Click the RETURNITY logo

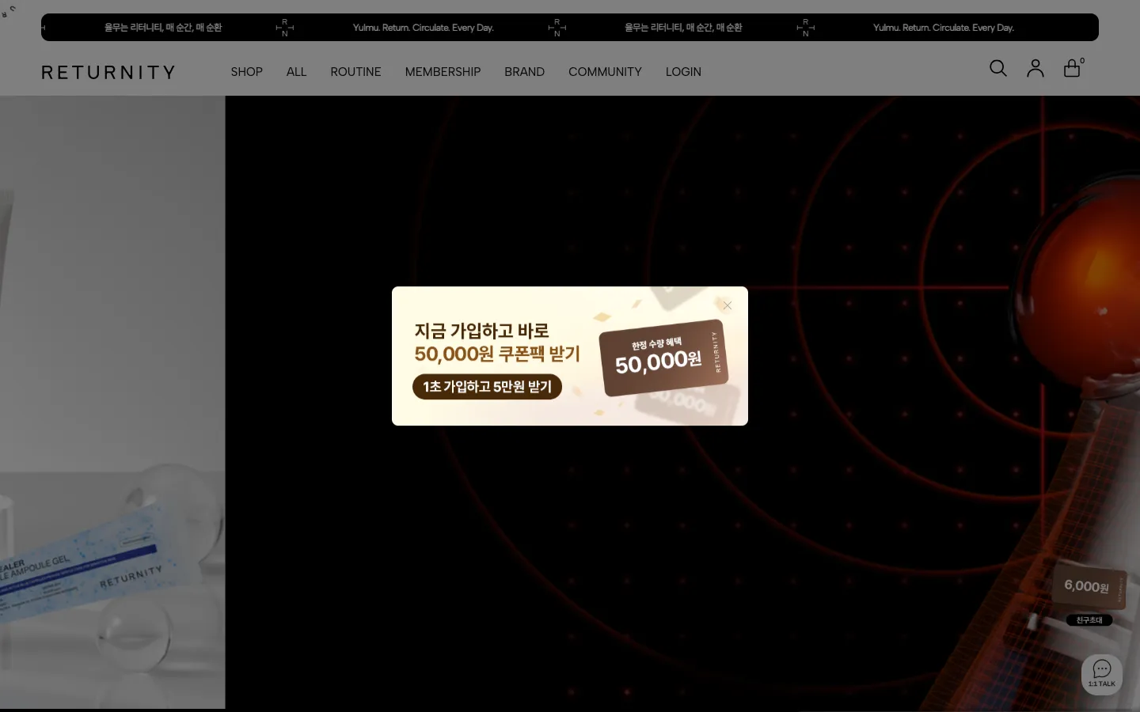click(x=108, y=72)
